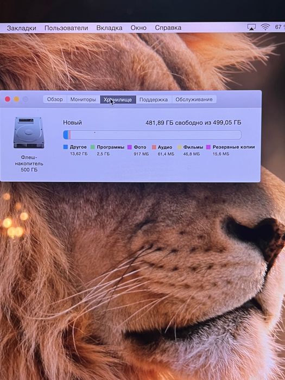Open the Справка menu
The height and width of the screenshot is (380, 285).
click(x=168, y=28)
